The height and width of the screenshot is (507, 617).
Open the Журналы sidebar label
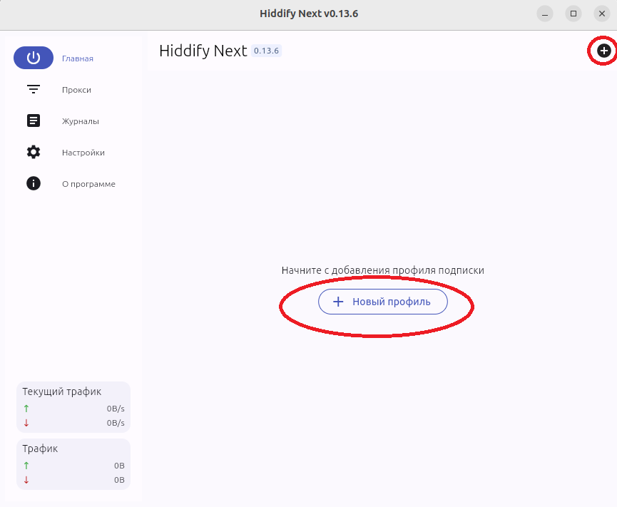pos(81,121)
